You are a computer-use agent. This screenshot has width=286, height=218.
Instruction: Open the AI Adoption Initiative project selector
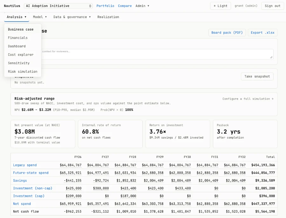[58, 6]
